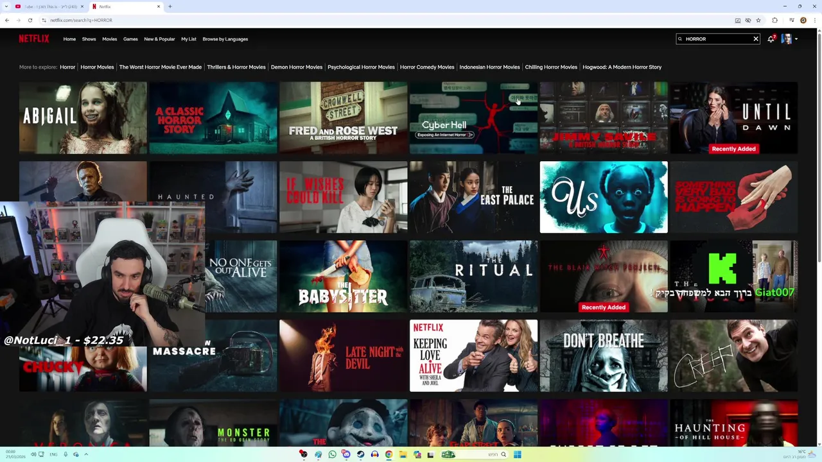822x462 pixels.
Task: Open Chrome's three-dot menu
Action: [x=814, y=20]
